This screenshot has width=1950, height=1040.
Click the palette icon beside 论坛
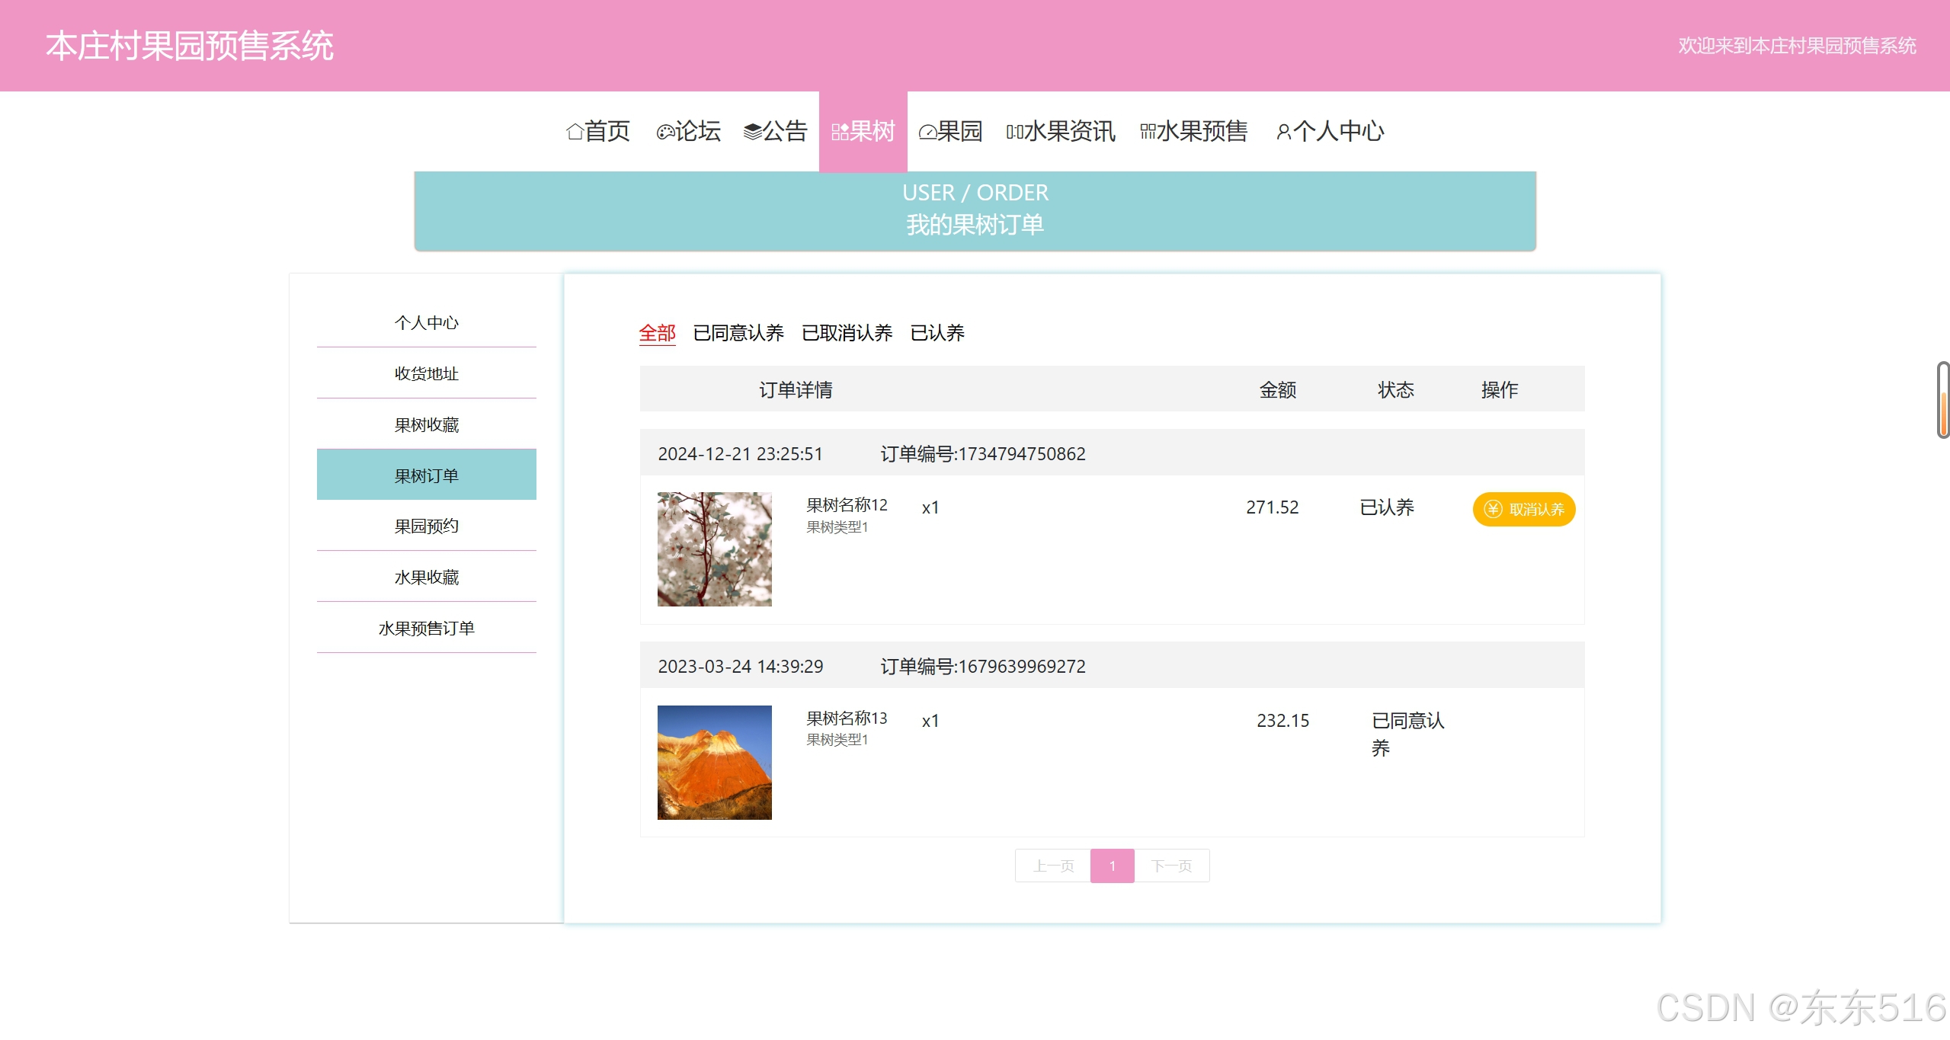click(x=665, y=132)
